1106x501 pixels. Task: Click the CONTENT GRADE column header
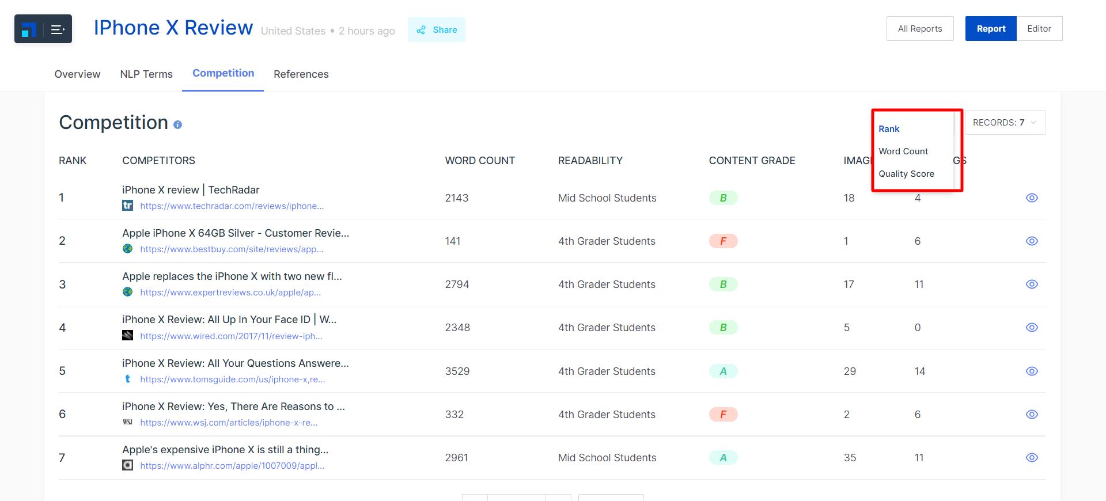click(752, 161)
